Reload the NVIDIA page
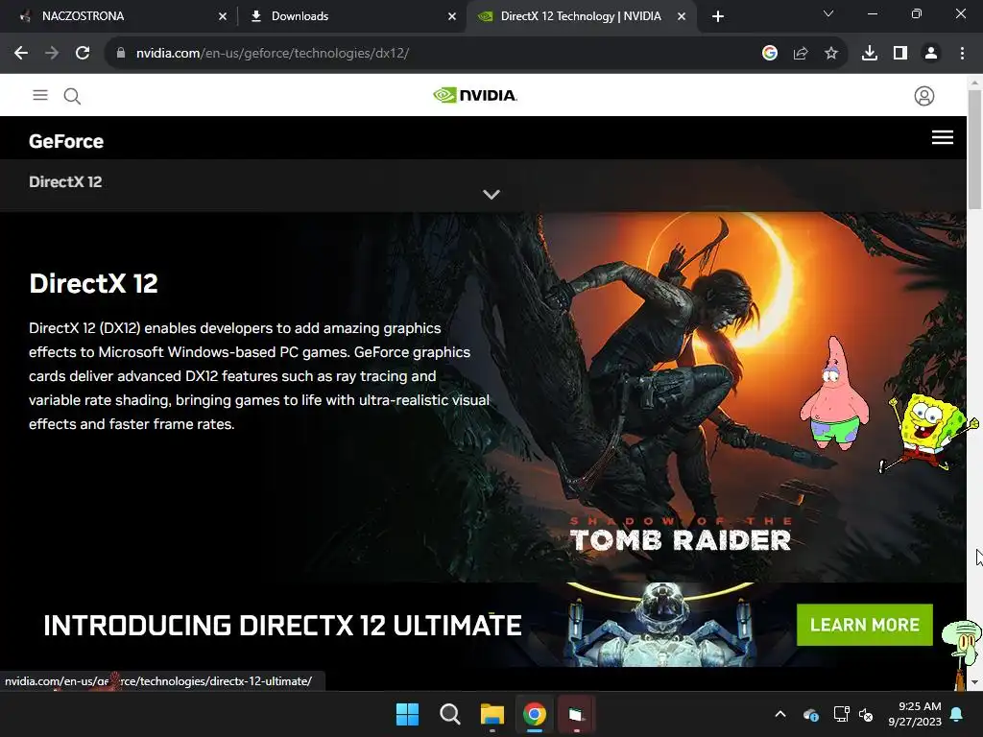 tap(83, 54)
